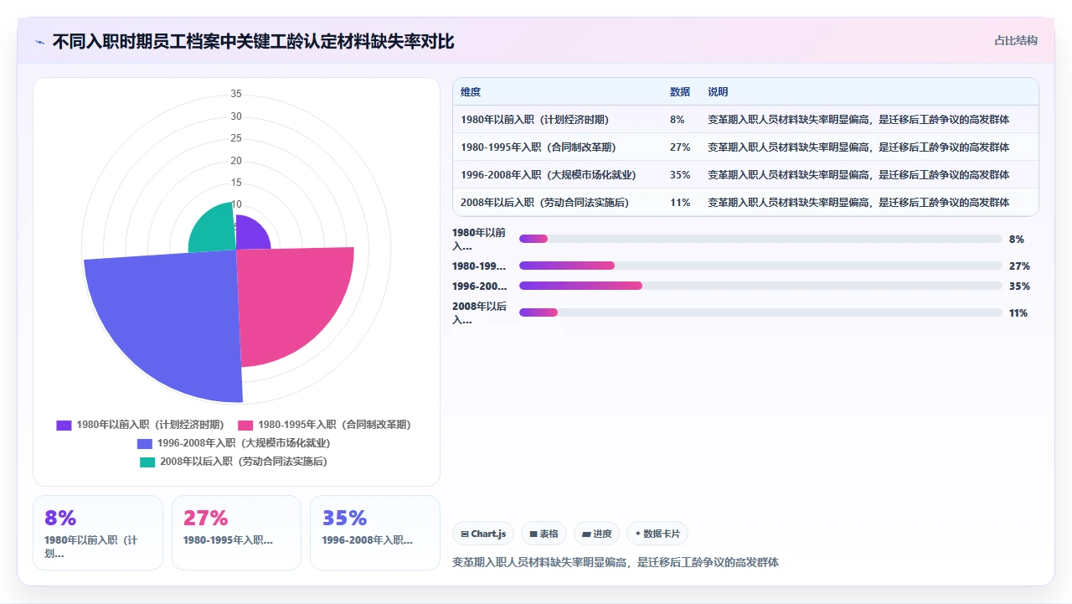Click the 说明 column header
1072x604 pixels.
click(718, 91)
